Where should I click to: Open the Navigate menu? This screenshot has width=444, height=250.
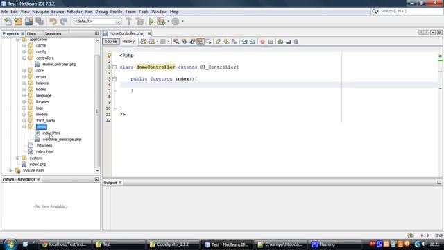tap(40, 12)
